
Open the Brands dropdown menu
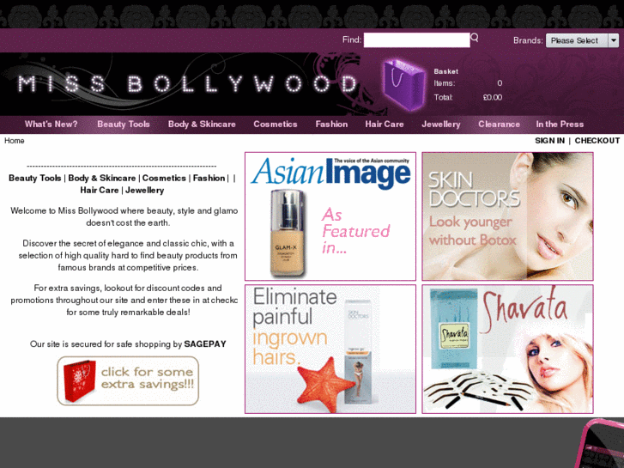[x=582, y=40]
